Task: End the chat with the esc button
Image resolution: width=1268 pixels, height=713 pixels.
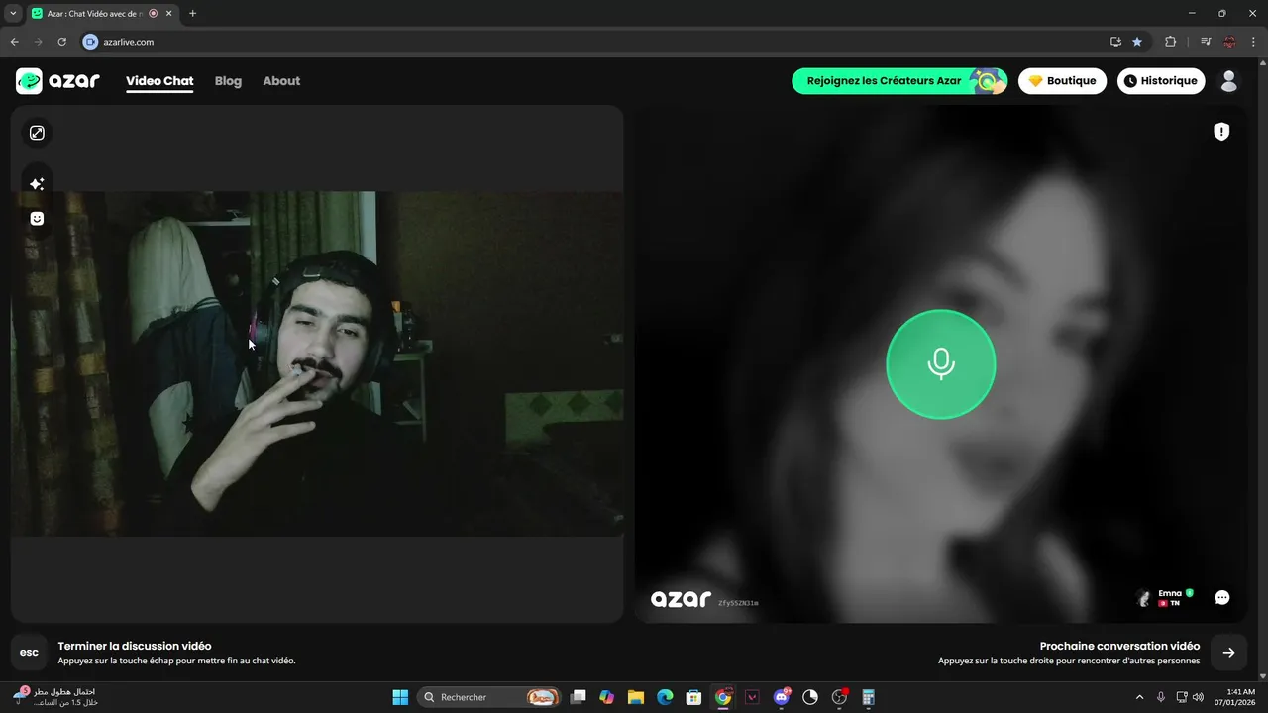Action: [30, 653]
